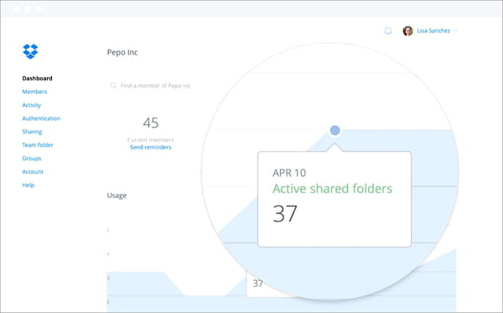This screenshot has height=313, width=503.
Task: Click the Dropbox logo icon
Action: click(30, 51)
